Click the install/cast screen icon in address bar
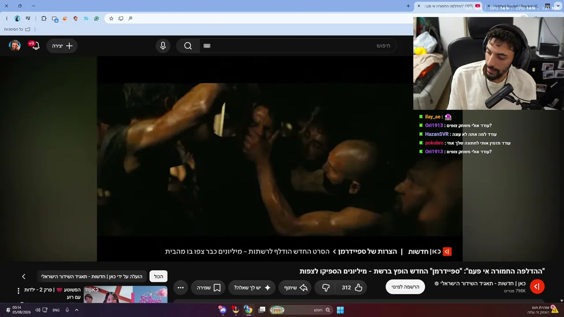This screenshot has height=317, width=564. pos(121,18)
